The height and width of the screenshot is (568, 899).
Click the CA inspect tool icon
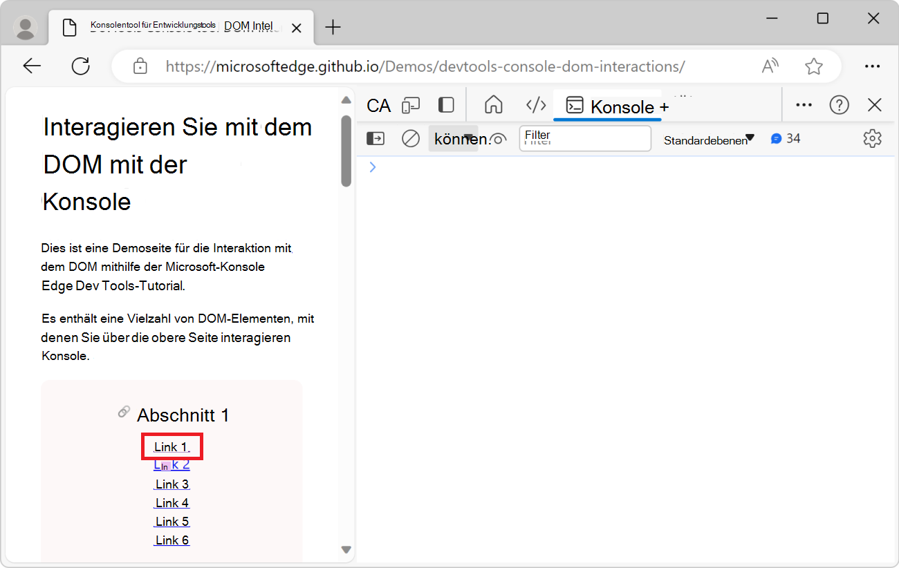tap(378, 104)
